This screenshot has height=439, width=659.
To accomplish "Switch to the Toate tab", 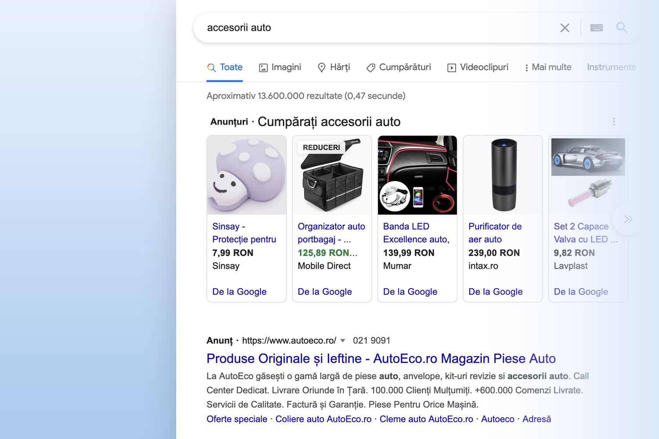I will click(225, 67).
